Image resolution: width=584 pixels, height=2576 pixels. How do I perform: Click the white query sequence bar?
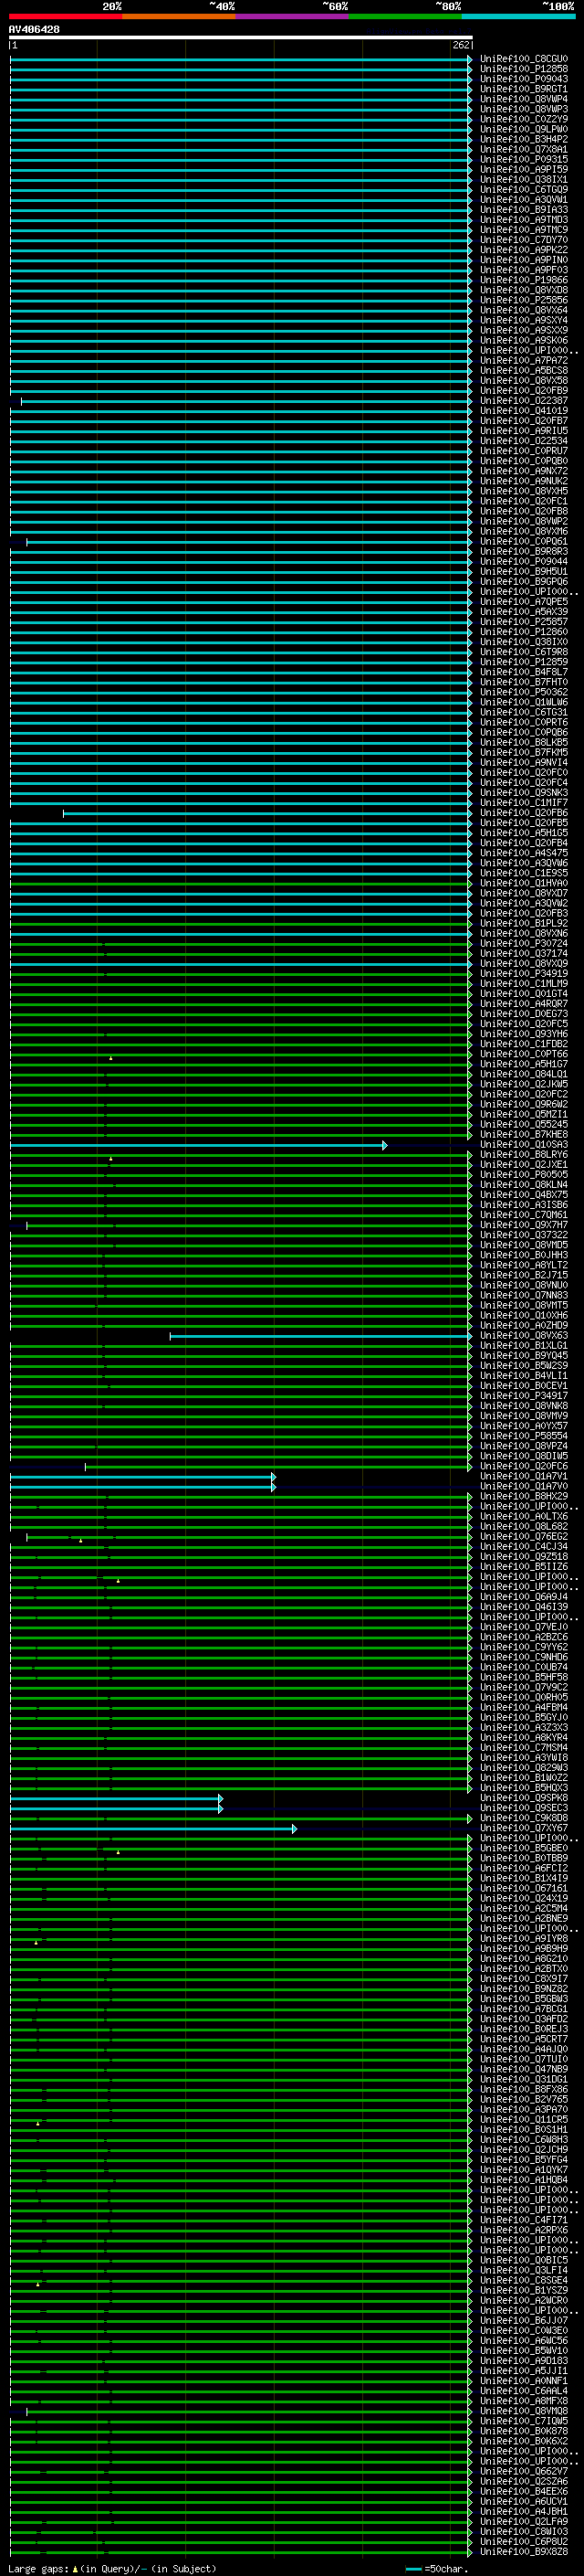241,38
